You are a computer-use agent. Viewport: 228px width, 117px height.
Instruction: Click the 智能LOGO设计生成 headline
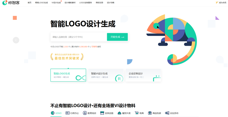(83, 24)
